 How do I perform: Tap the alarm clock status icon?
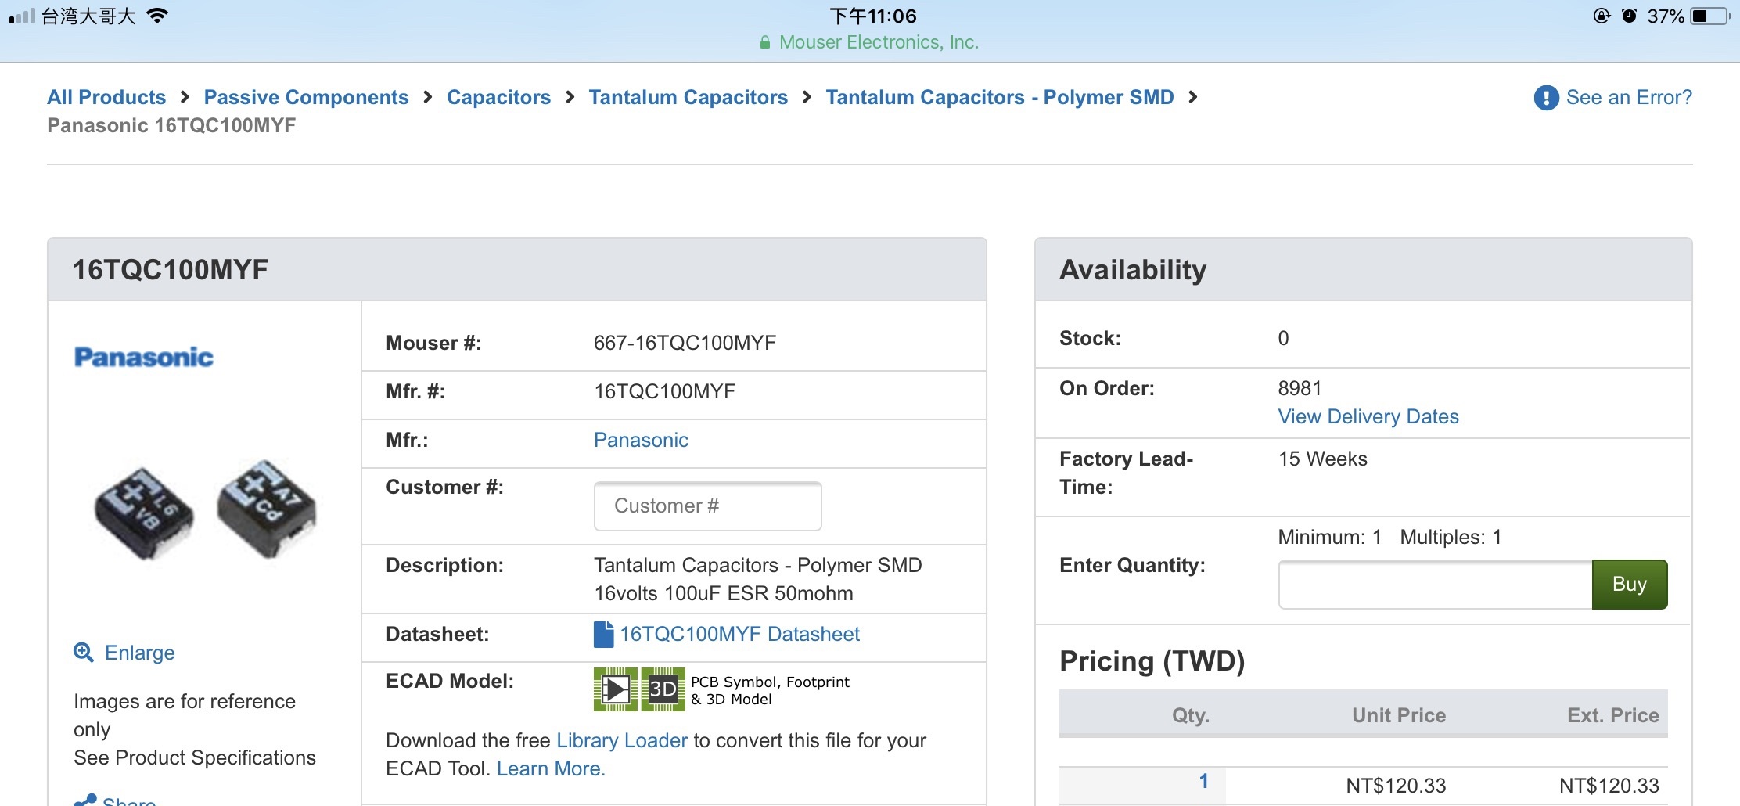(x=1629, y=16)
